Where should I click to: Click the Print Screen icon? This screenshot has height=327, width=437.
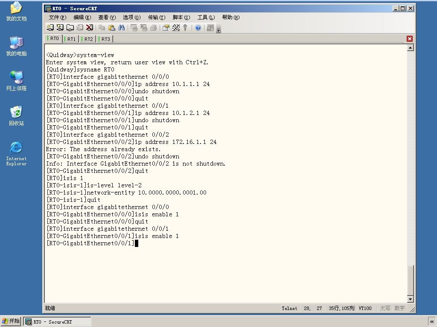(x=134, y=28)
